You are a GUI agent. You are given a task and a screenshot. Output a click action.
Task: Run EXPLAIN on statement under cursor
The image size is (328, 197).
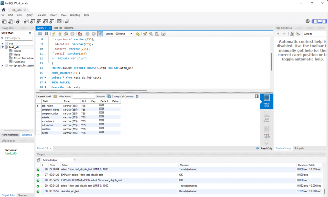click(x=66, y=34)
